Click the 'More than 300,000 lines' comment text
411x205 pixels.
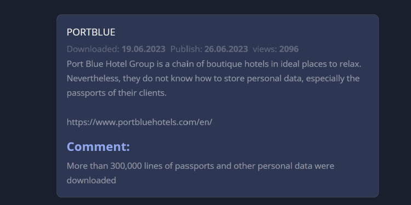[x=201, y=173]
